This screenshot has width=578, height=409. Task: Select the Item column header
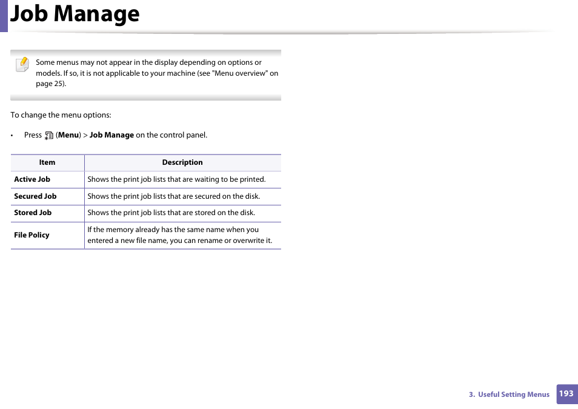(47, 162)
